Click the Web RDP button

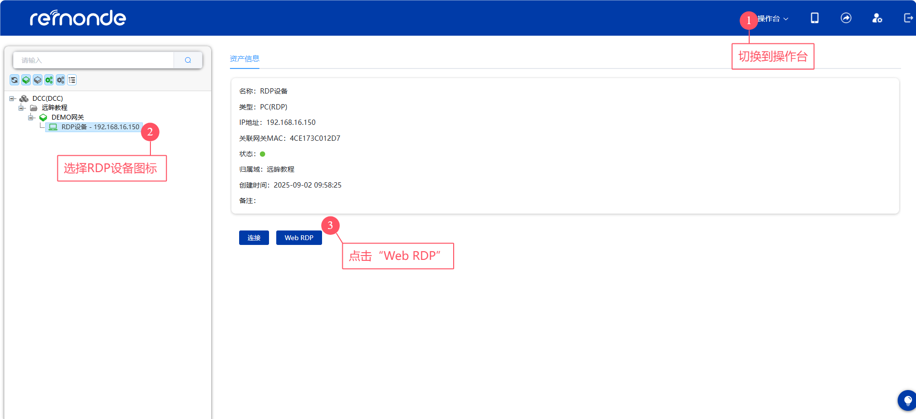pos(298,238)
